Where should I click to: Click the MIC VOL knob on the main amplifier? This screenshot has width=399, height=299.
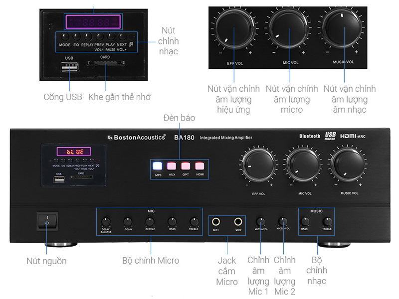pos(303,164)
